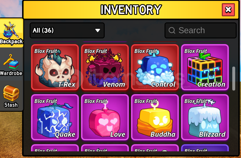The image size is (241, 158).
Task: Select the Venom Blox Fruit
Action: pos(105,68)
